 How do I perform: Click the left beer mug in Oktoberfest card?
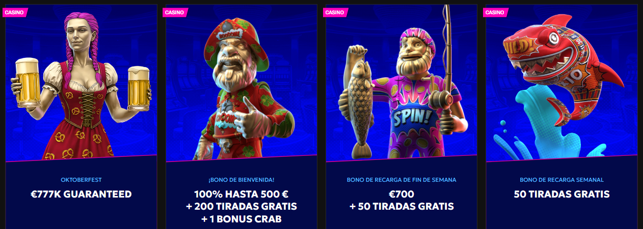tap(29, 82)
